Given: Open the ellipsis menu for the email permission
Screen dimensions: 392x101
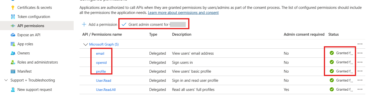Looking at the screenshot, I should [360, 53].
